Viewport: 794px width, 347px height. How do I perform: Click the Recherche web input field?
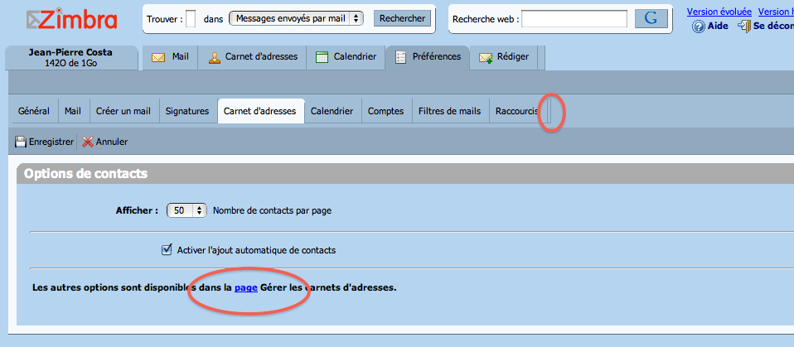pos(574,19)
